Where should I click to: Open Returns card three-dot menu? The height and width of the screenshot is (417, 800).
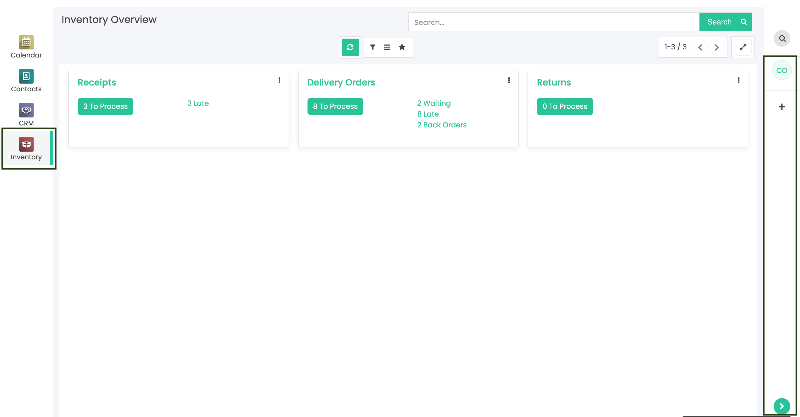click(x=738, y=81)
